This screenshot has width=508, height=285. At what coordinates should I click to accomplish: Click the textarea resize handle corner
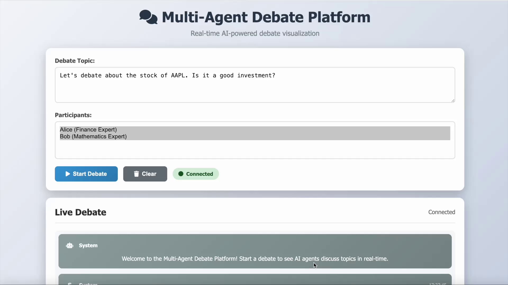point(453,101)
